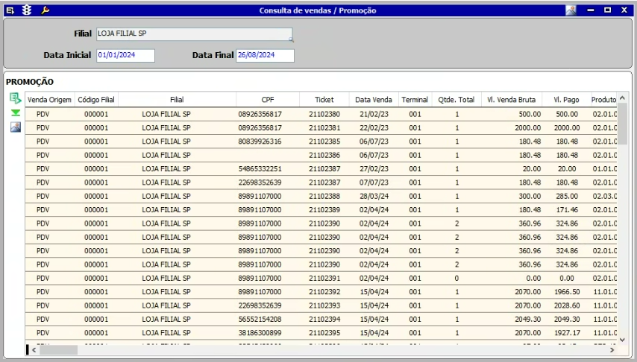Click the stacked layers icon in title bar
637x362 pixels.
pos(27,10)
